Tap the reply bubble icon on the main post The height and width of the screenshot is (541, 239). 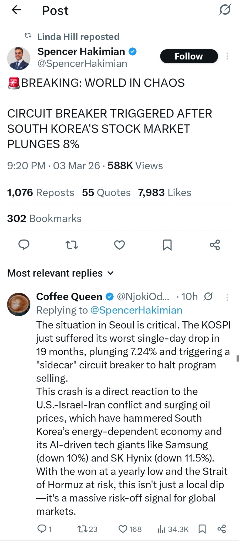[24, 245]
